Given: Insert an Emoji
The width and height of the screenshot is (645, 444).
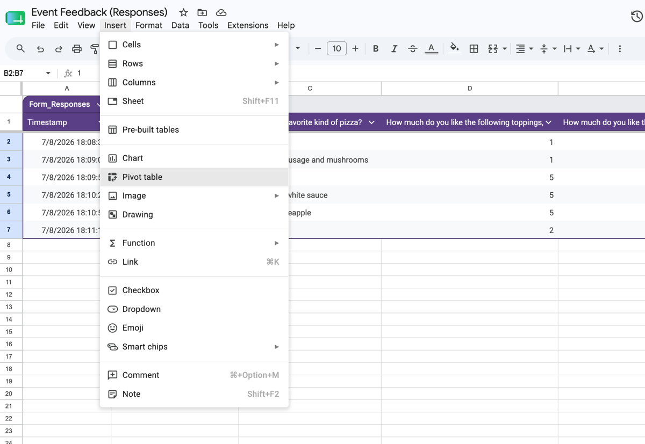Looking at the screenshot, I should [x=194, y=327].
